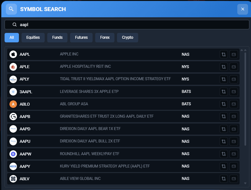This screenshot has width=251, height=190.
Task: Click the magnifier icon inside the search field
Action: pos(15,24)
